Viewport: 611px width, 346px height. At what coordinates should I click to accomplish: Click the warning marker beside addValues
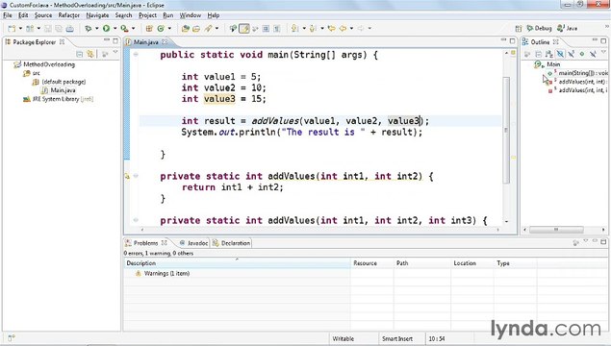pyautogui.click(x=127, y=176)
